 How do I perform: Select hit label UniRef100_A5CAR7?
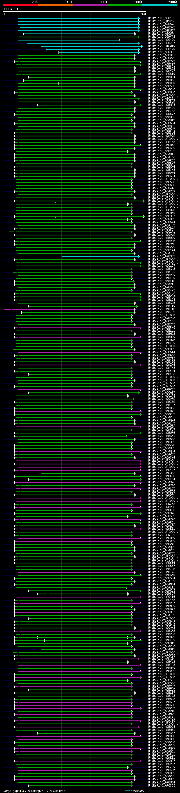(161, 761)
